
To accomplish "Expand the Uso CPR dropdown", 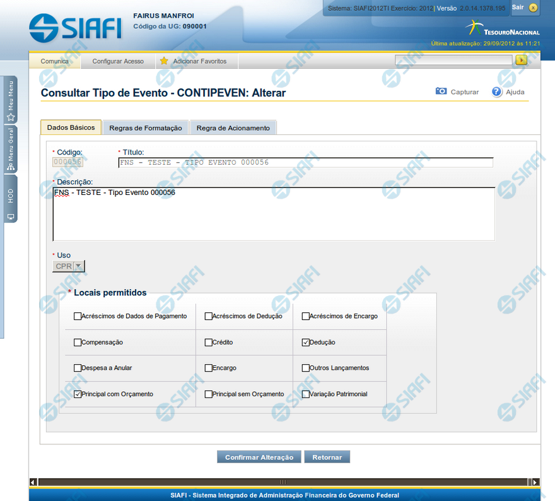I will point(78,266).
